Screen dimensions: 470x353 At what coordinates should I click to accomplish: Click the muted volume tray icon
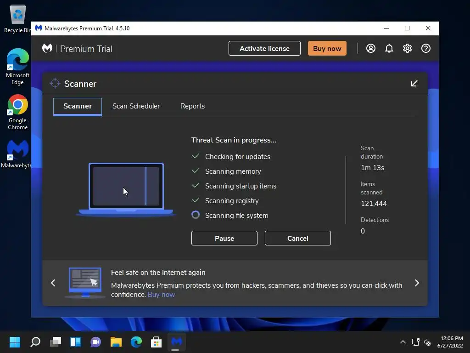coord(427,342)
